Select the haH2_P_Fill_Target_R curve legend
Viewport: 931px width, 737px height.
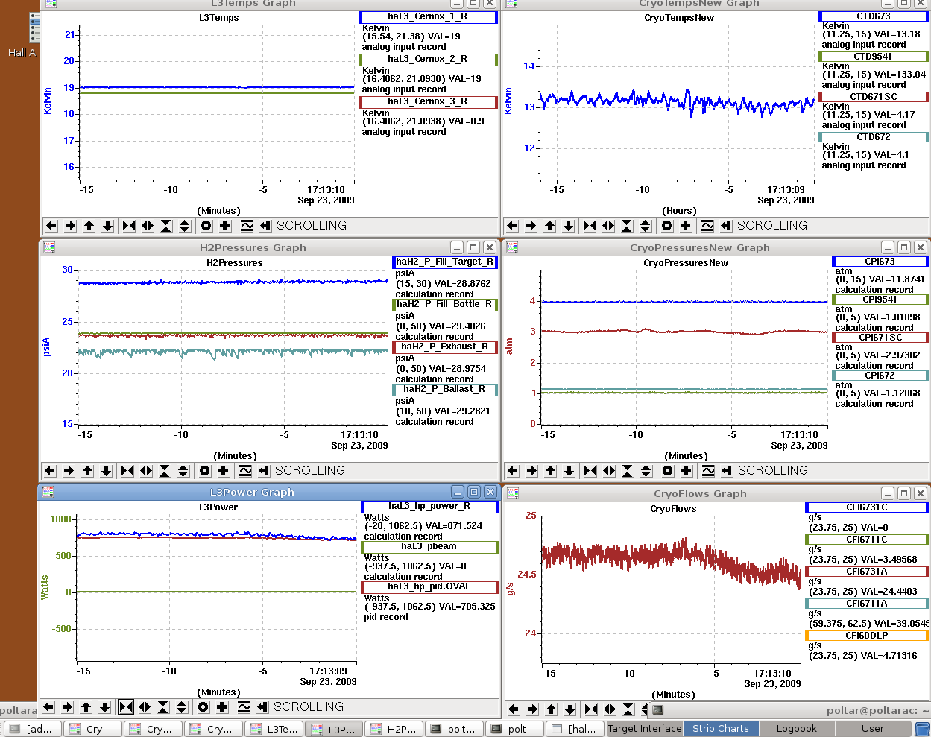[x=445, y=262]
